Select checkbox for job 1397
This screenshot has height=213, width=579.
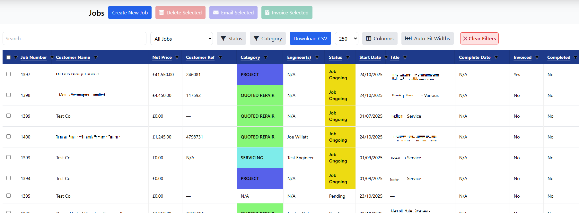tap(9, 74)
